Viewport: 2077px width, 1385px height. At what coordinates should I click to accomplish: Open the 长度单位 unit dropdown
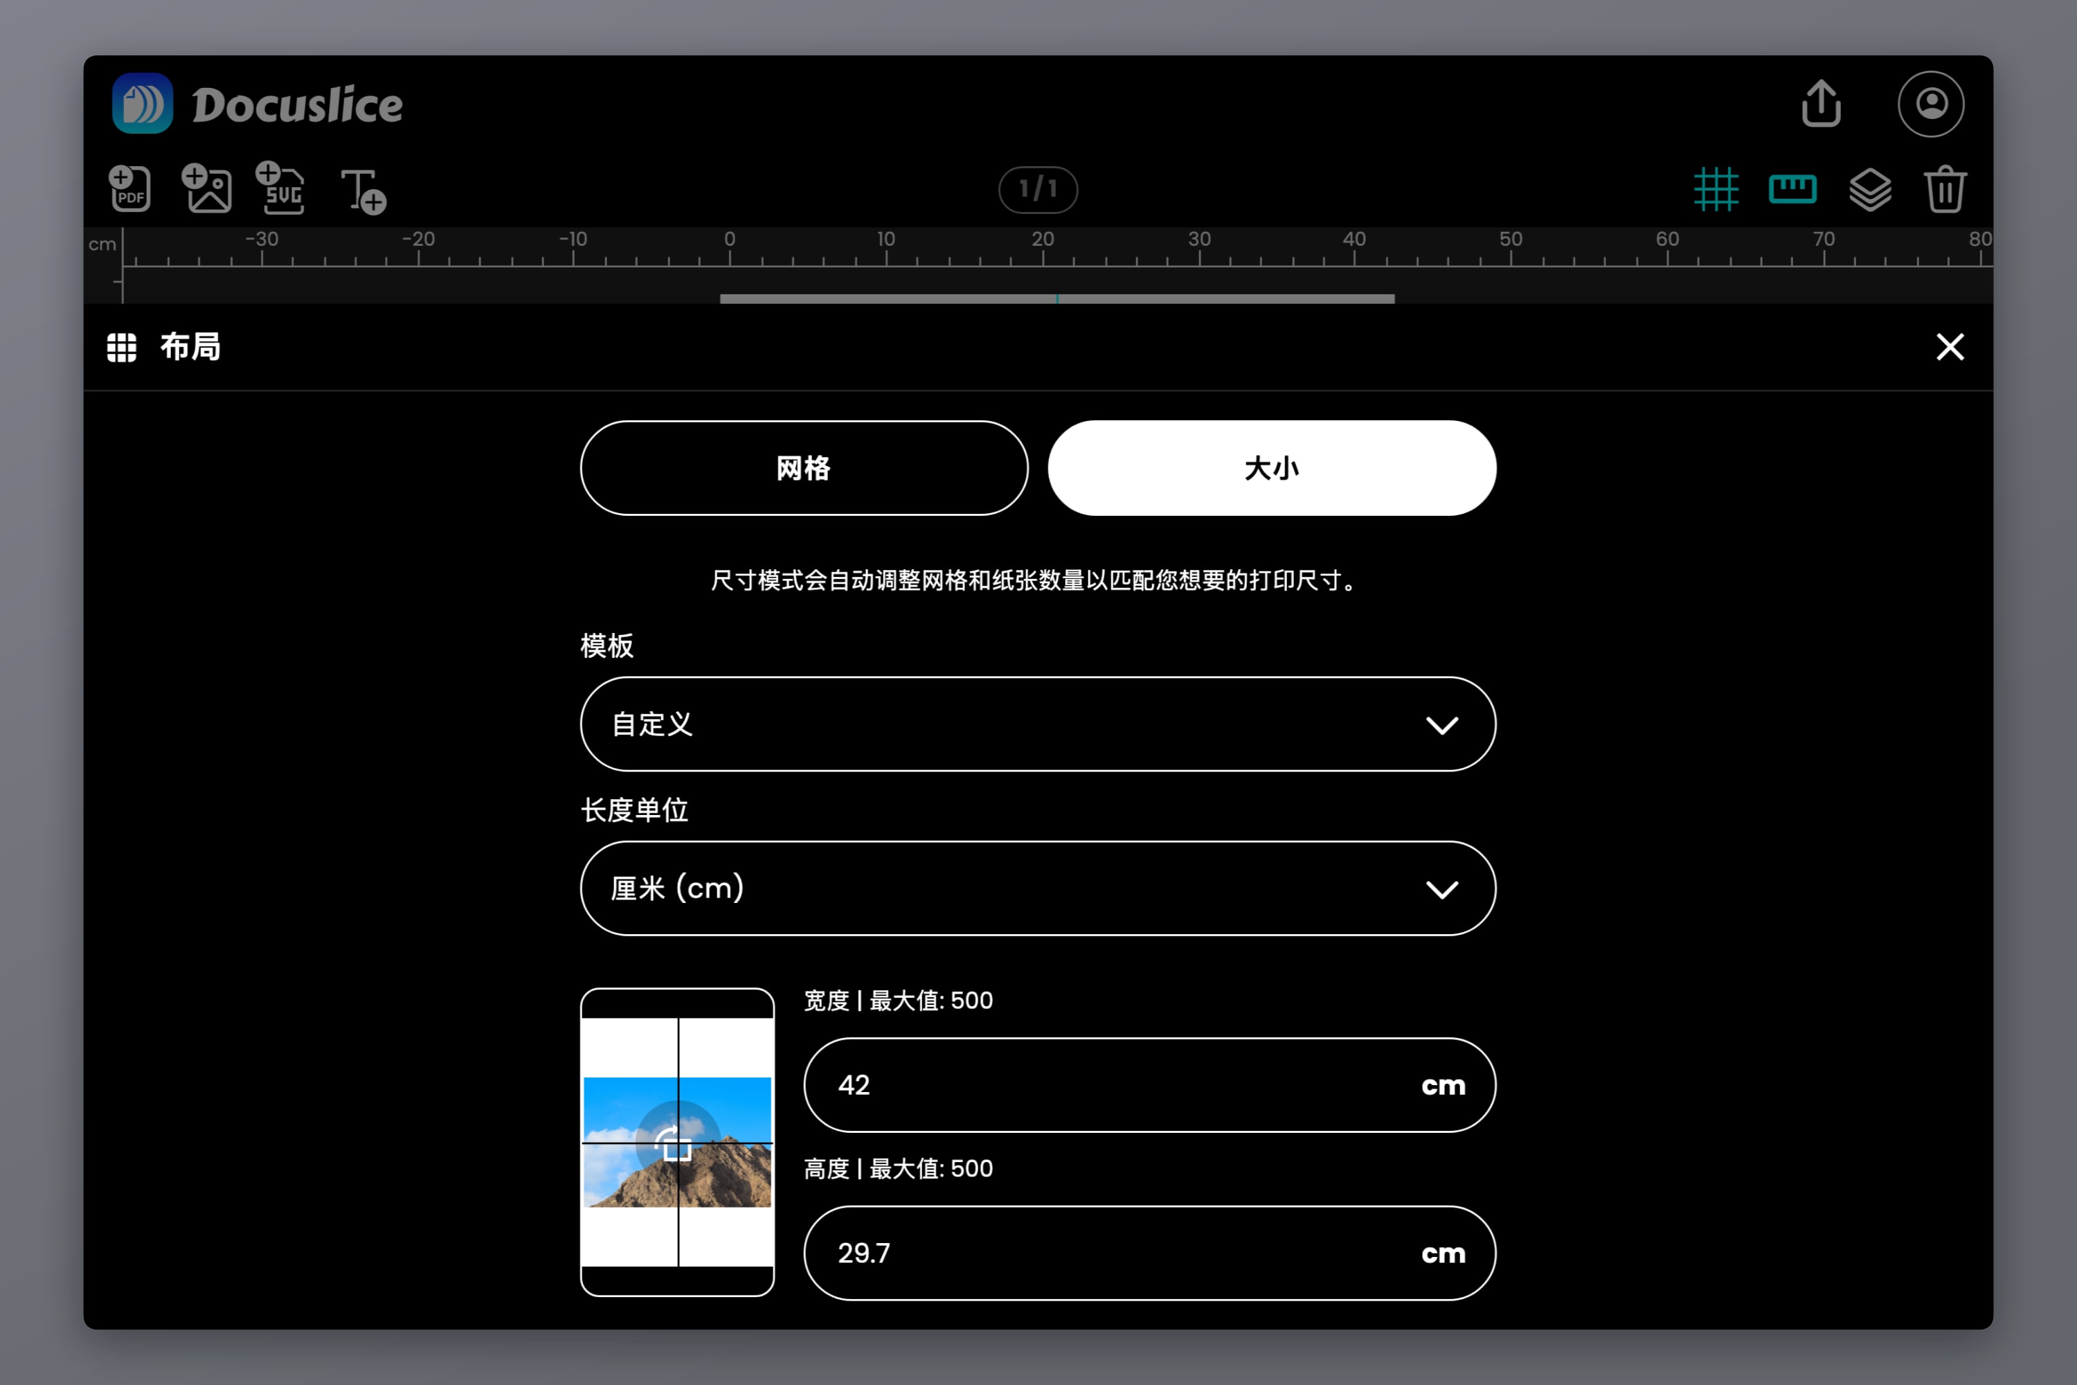coord(1038,888)
